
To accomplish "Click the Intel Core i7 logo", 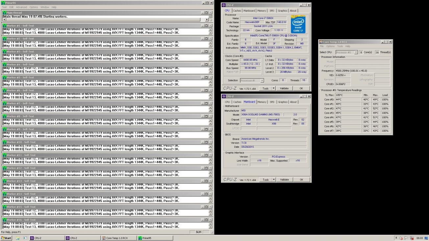I will [x=298, y=24].
